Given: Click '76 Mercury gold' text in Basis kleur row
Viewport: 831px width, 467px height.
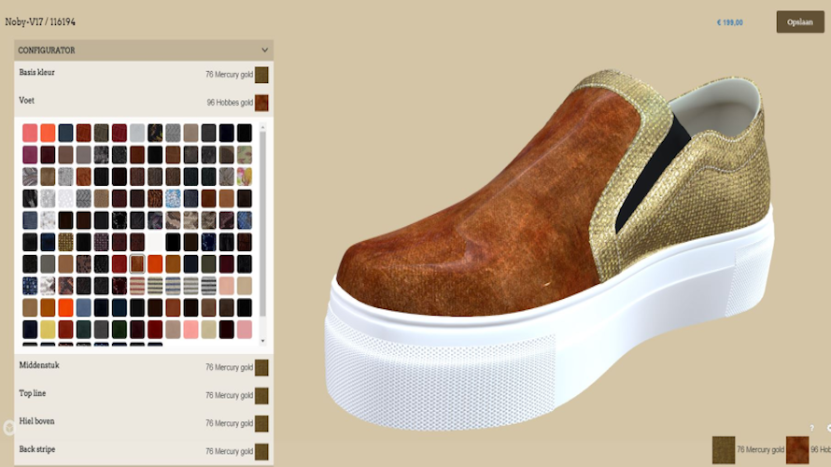Looking at the screenshot, I should tap(229, 75).
